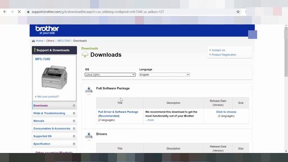Click the Drivers section heading
The image size is (288, 162).
[102, 134]
